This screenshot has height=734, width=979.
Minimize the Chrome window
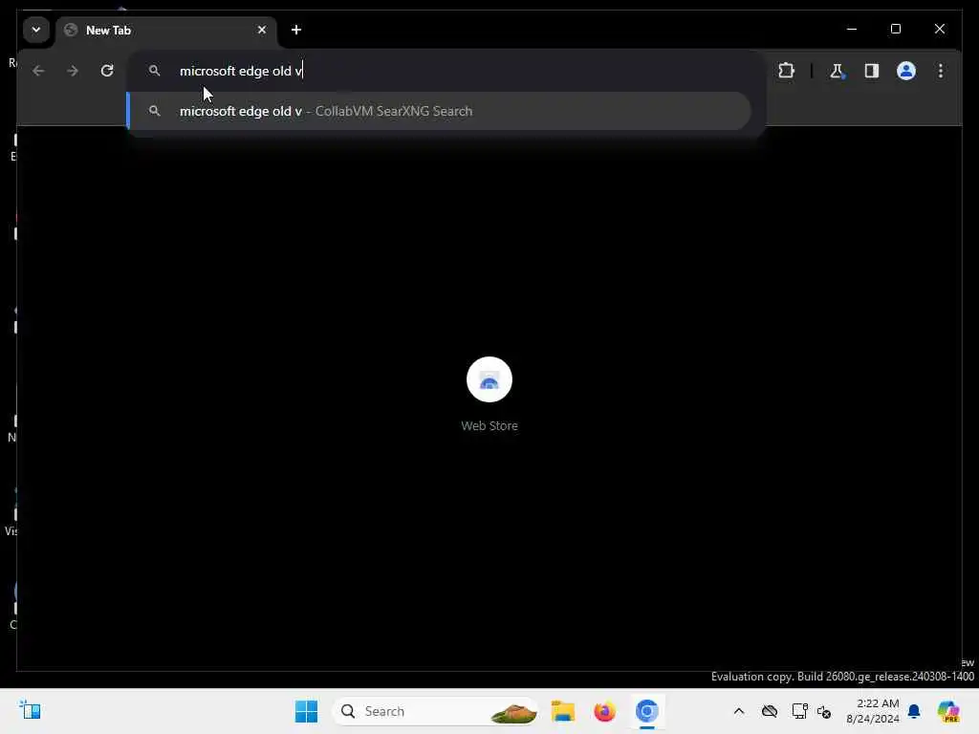852,29
